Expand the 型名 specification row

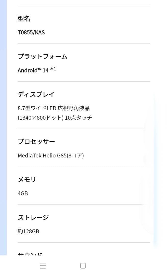24,18
